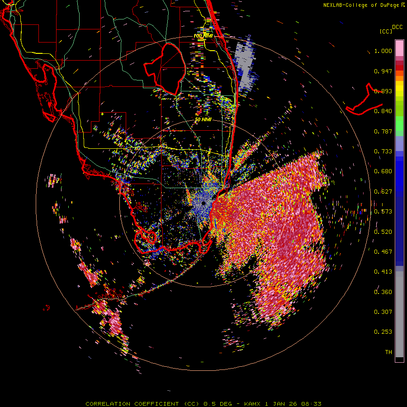The width and height of the screenshot is (407, 407).
Task: Click the 0.307 legend value
Action: [383, 312]
